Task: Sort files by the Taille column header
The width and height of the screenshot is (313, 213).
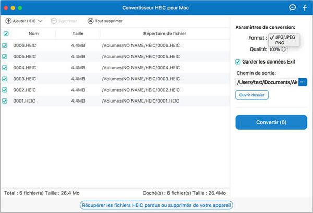Action: [78, 34]
